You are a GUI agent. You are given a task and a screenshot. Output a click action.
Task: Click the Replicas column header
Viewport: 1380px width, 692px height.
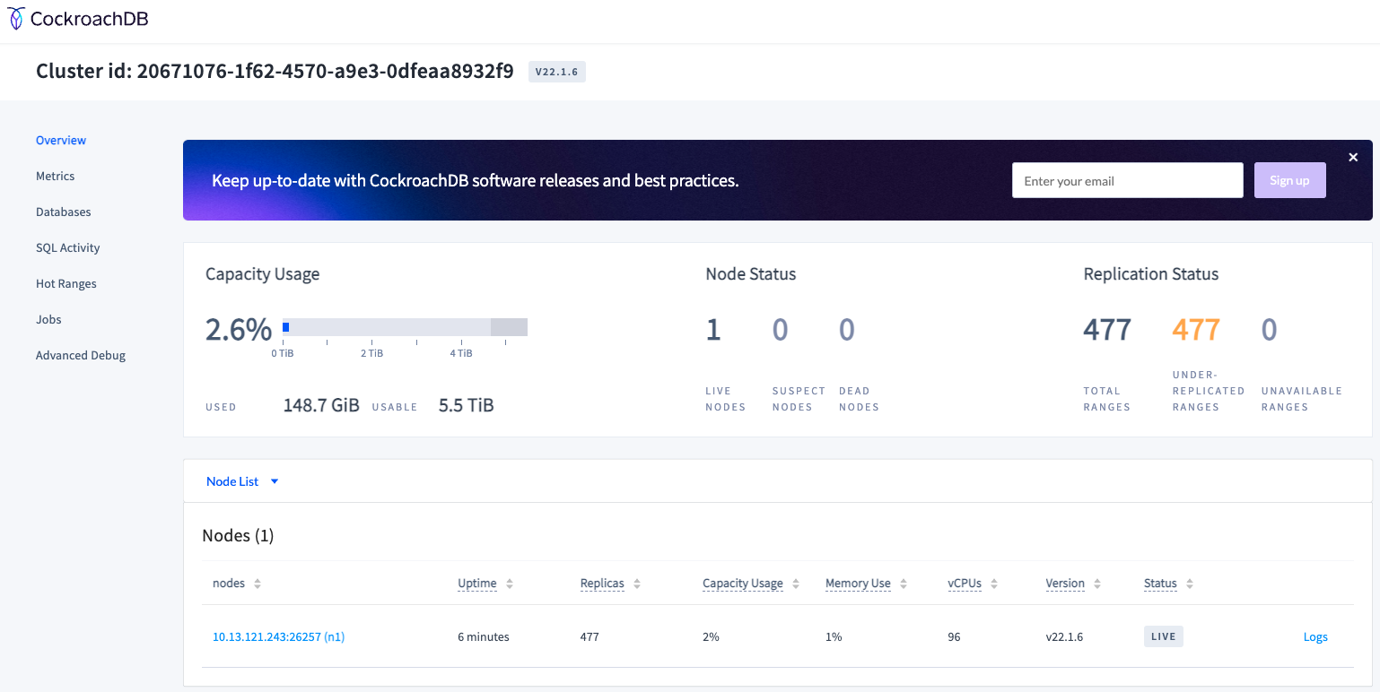[x=602, y=584]
